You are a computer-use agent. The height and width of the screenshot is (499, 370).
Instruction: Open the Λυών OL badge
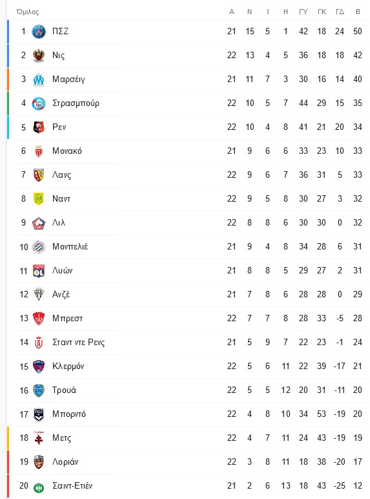[x=39, y=270]
